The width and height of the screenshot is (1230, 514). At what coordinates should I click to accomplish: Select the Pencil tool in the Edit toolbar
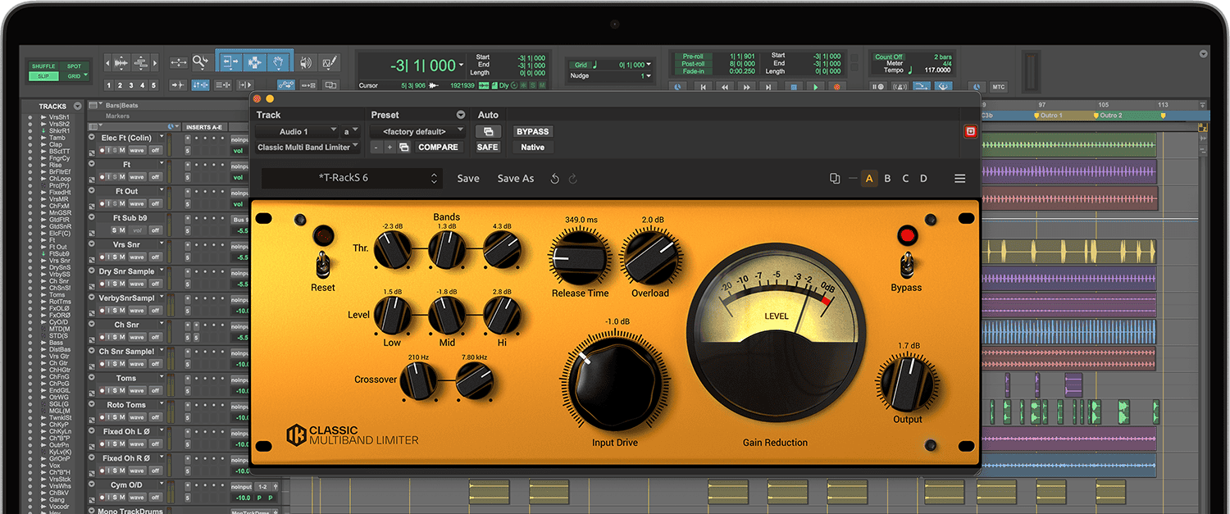click(328, 63)
